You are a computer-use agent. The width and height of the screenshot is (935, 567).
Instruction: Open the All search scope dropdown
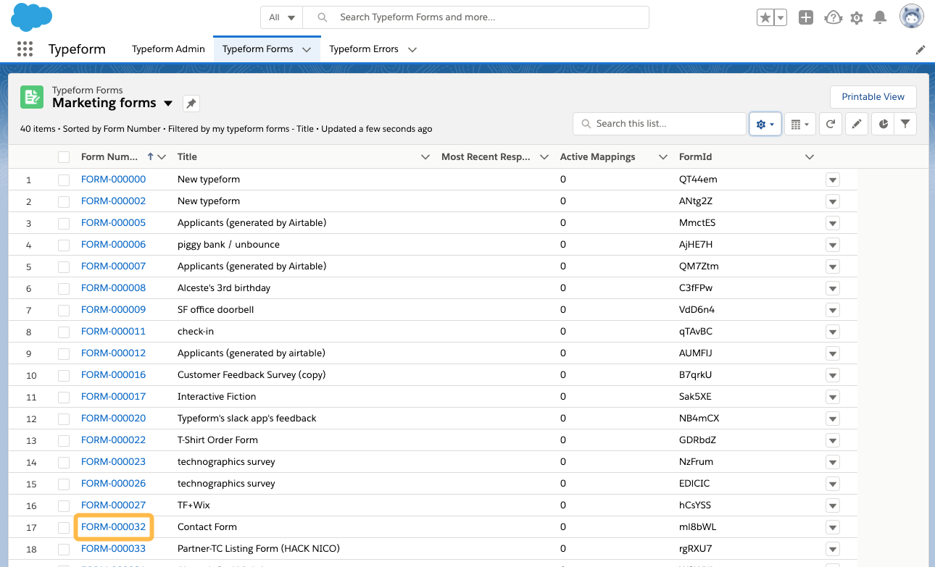coord(282,17)
